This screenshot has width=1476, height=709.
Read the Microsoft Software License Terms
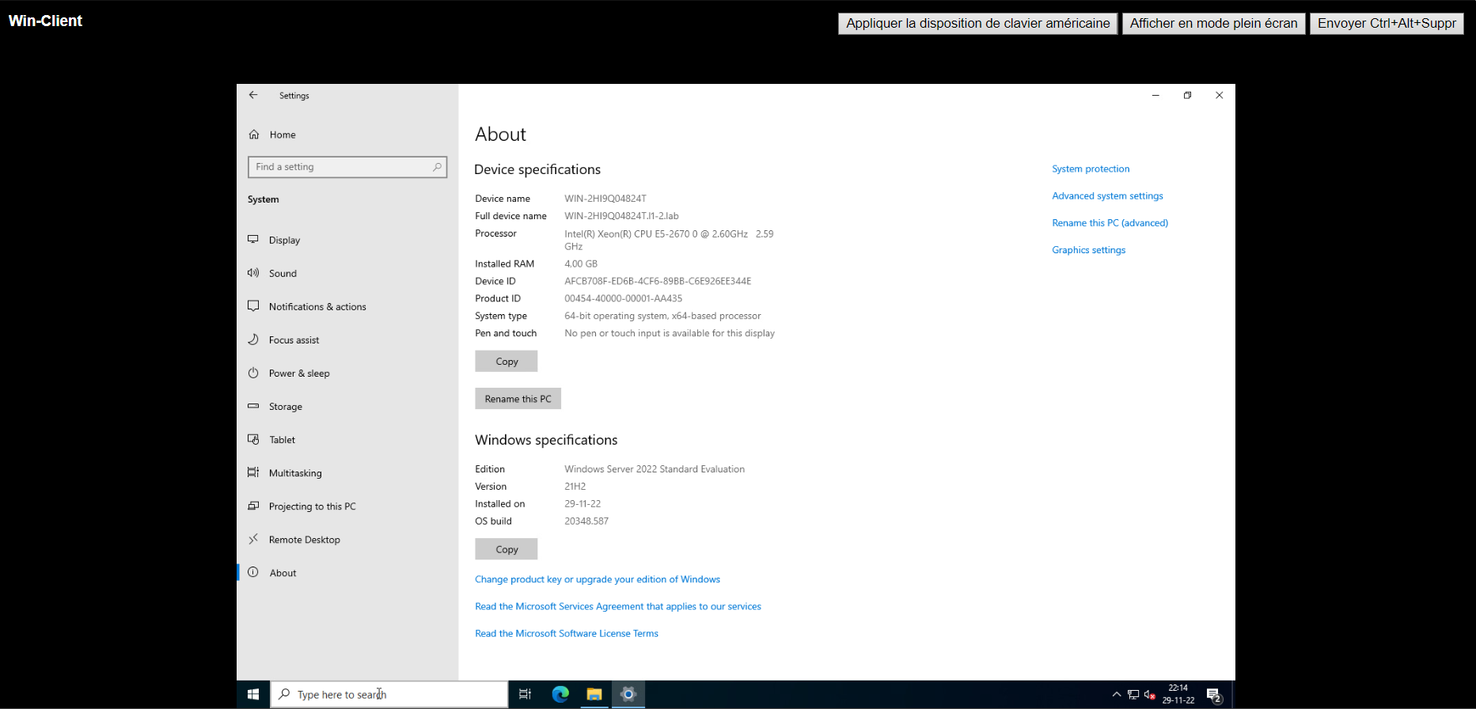pos(567,633)
